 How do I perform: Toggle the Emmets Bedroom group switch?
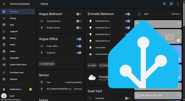pos(127,14)
